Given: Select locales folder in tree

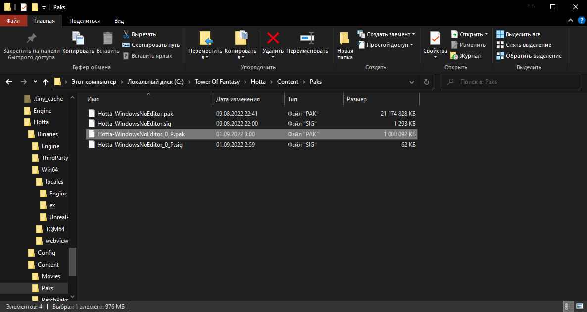Looking at the screenshot, I should coord(49,182).
